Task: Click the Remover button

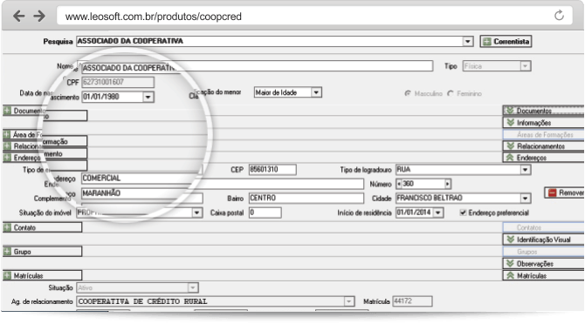Action: [x=564, y=193]
